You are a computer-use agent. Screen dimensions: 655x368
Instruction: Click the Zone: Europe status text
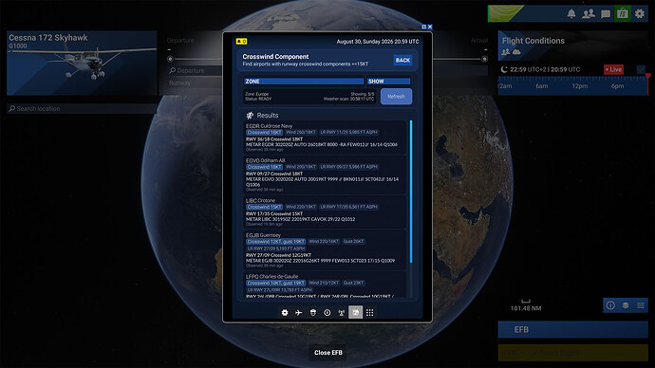tap(257, 94)
